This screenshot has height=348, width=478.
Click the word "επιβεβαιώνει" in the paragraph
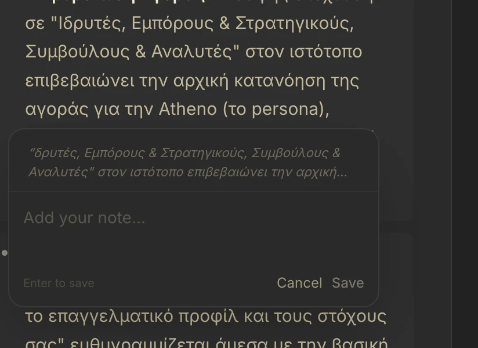pyautogui.click(x=80, y=81)
